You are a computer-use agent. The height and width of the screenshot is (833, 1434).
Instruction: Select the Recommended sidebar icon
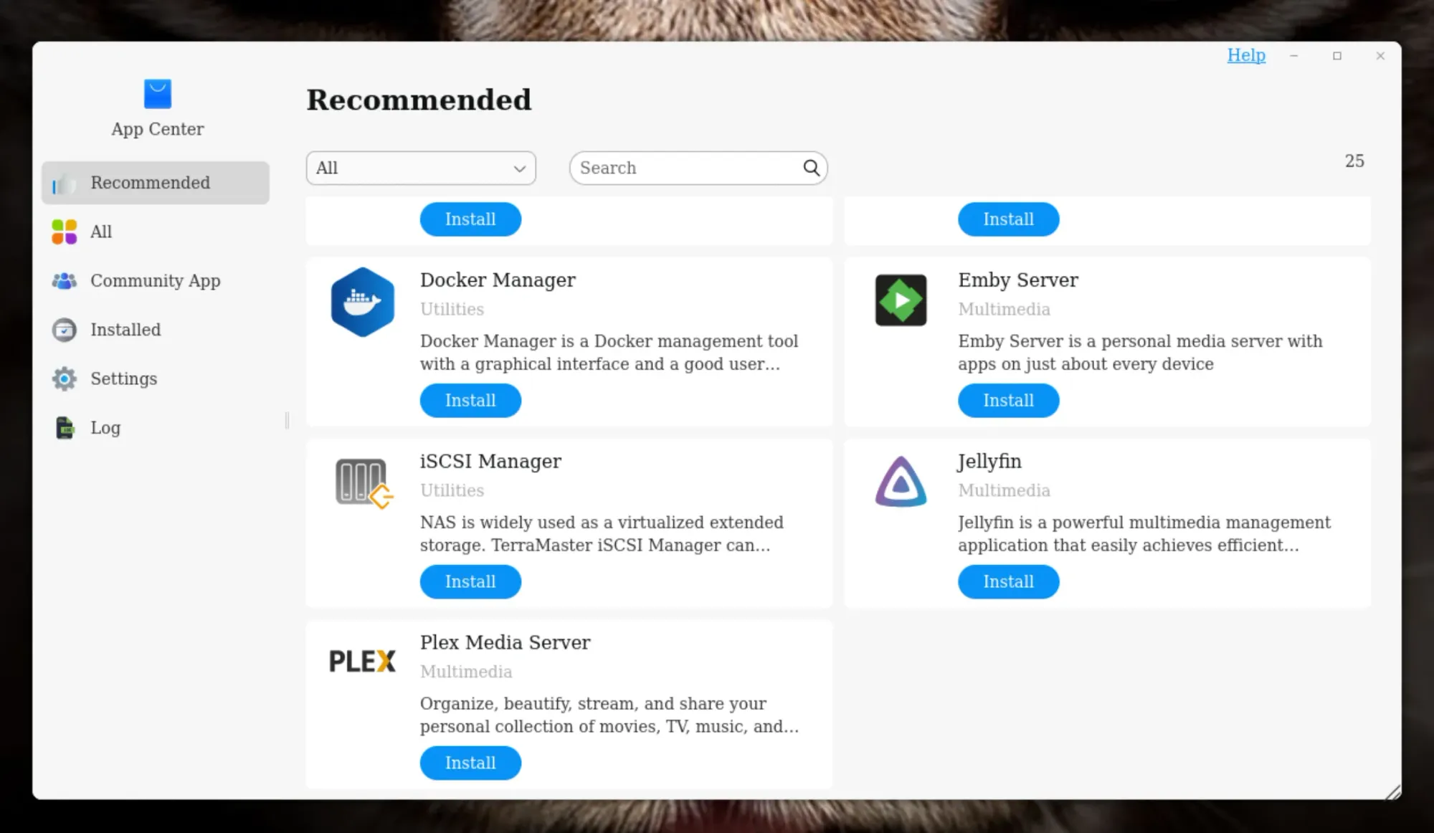pos(65,183)
